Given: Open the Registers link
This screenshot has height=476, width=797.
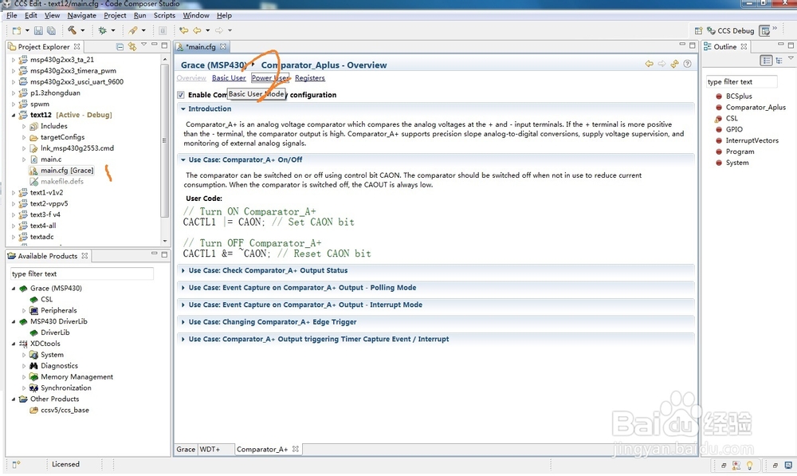Looking at the screenshot, I should point(309,78).
